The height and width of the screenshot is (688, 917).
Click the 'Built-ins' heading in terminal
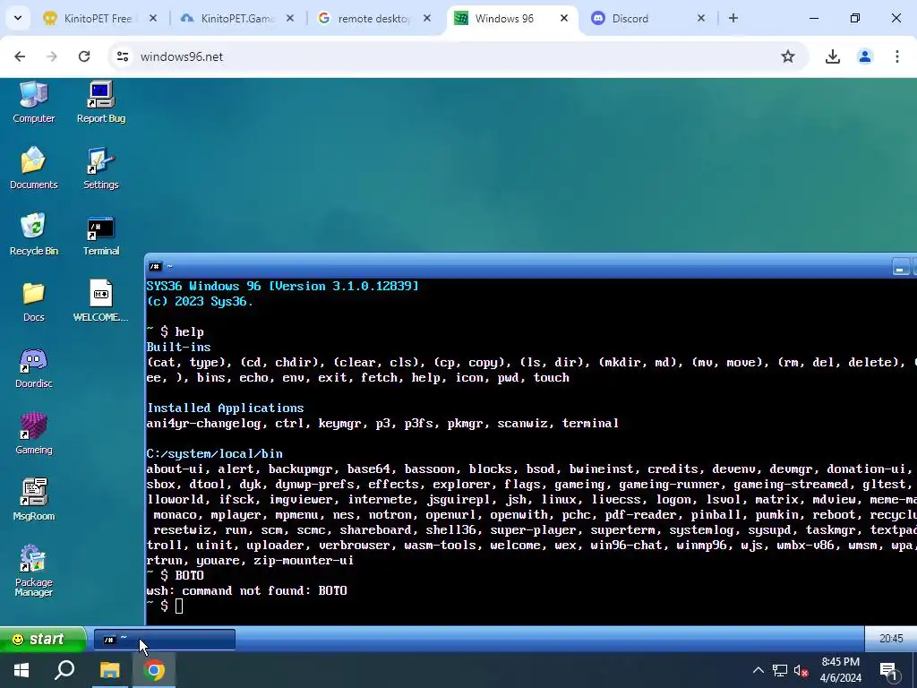[x=178, y=347]
